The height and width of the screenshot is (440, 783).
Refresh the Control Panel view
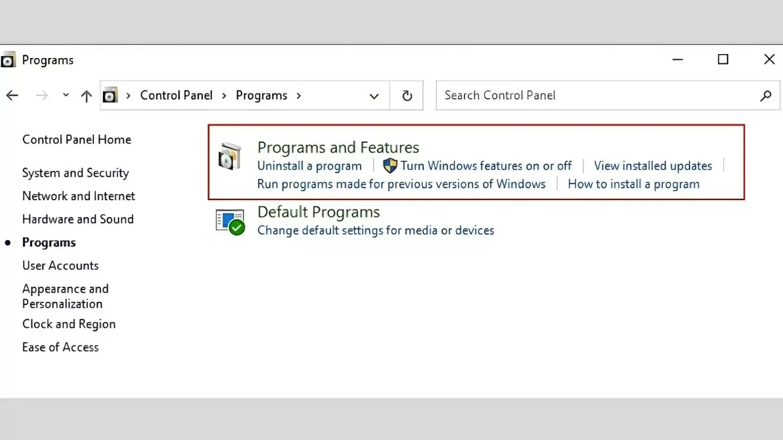pyautogui.click(x=407, y=96)
